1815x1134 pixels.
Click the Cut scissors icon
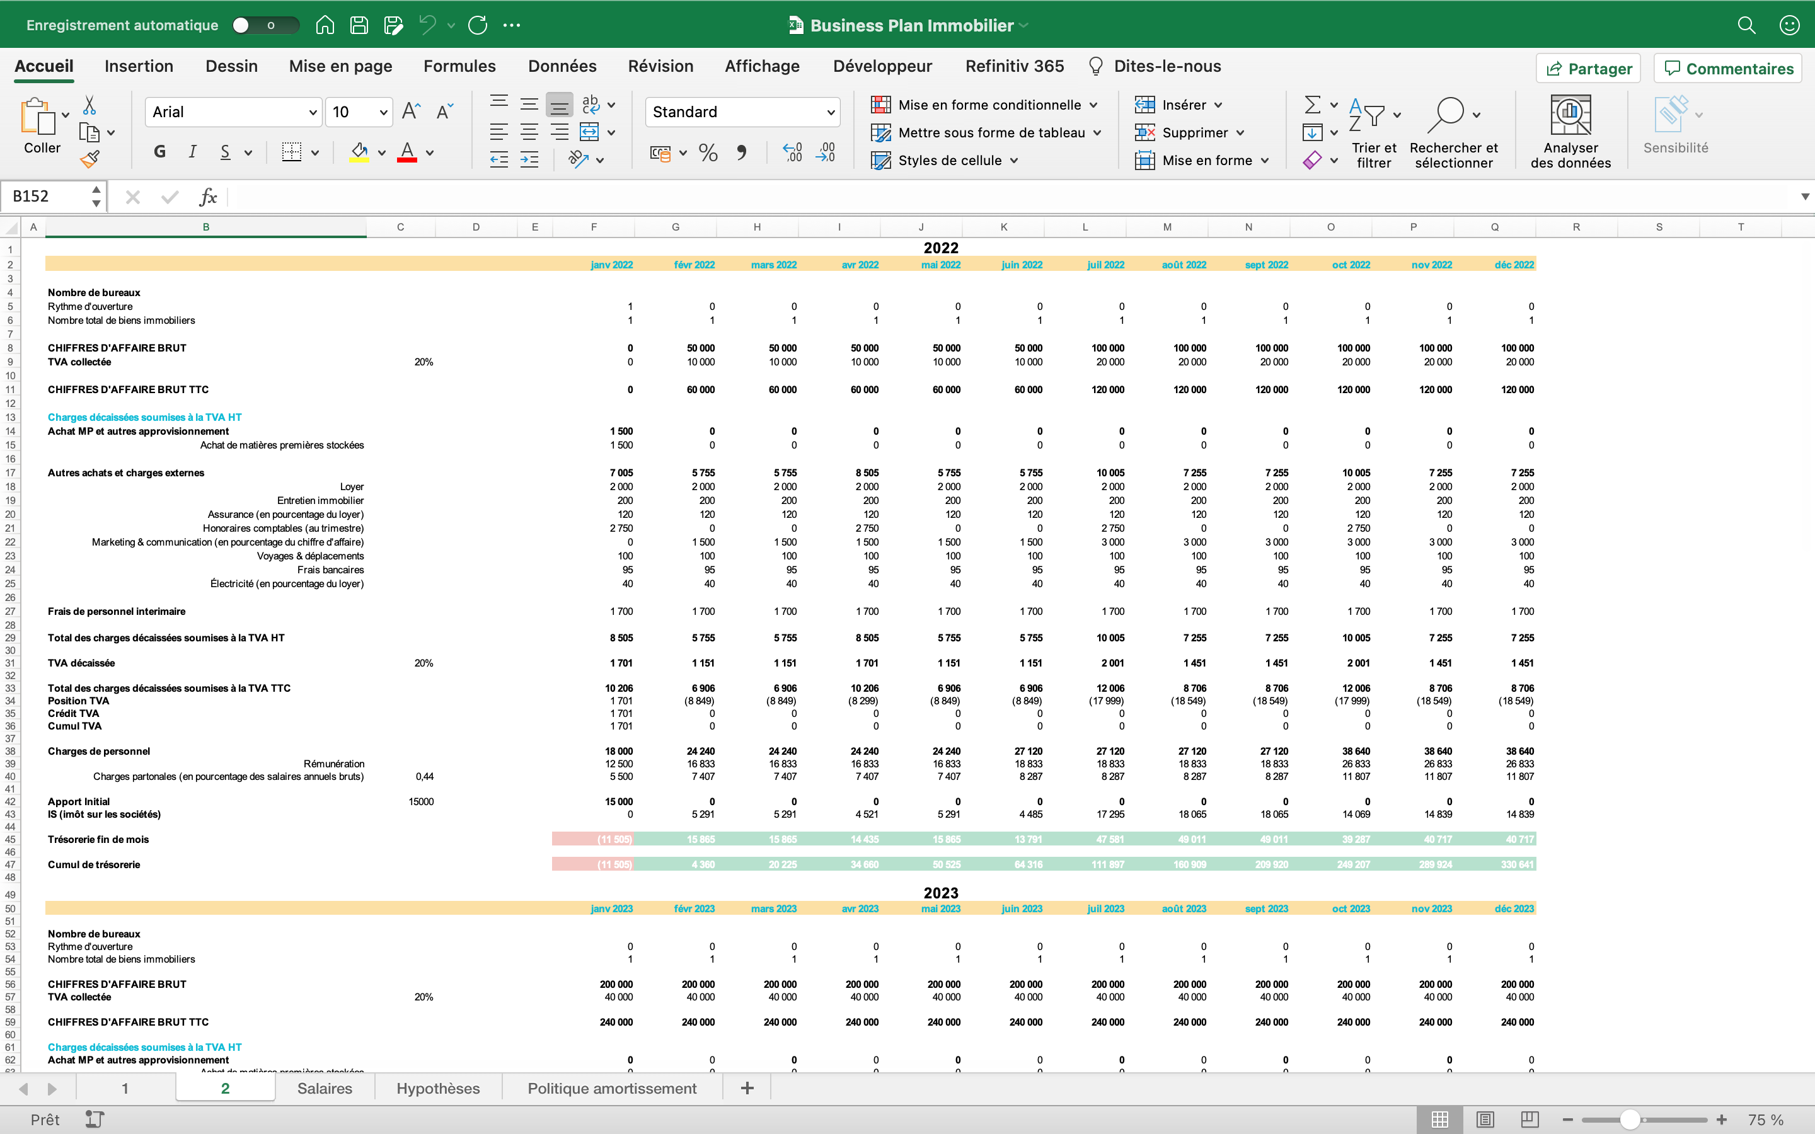click(x=89, y=105)
